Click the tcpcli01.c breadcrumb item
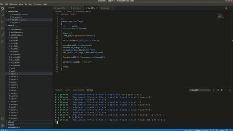The width and height of the screenshot is (233, 131). tap(69, 11)
